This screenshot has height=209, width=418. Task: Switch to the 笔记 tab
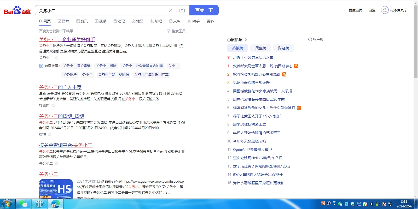coord(119,21)
